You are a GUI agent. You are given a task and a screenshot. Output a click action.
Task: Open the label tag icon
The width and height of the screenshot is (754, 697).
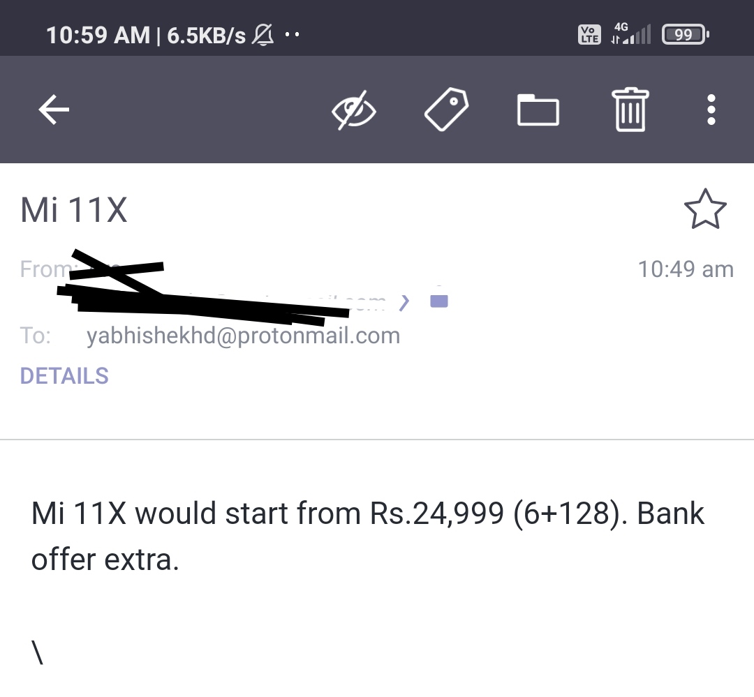446,109
